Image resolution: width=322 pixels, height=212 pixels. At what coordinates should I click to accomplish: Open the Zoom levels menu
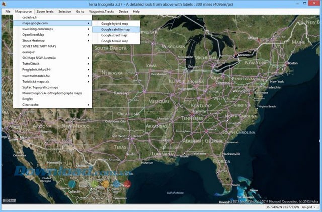[x=45, y=11]
